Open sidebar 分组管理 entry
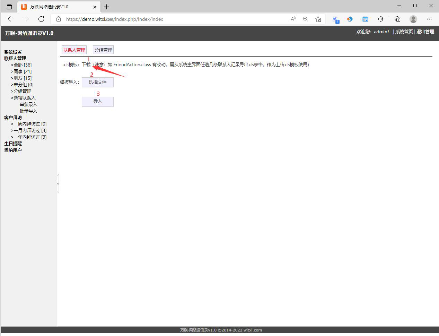Image resolution: width=439 pixels, height=336 pixels. click(21, 91)
